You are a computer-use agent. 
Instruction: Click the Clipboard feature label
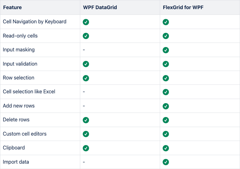click(x=14, y=148)
